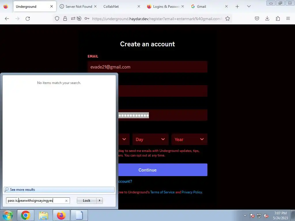295x221 pixels.
Task: Click the autoplay blocked icon
Action: point(79,18)
